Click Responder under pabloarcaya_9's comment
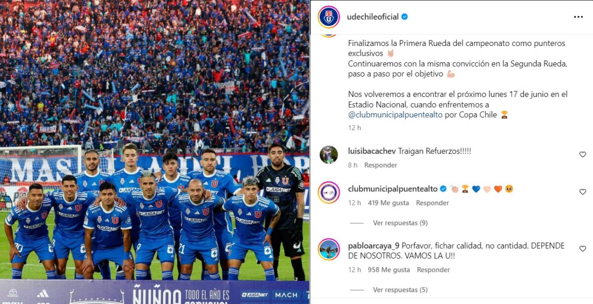This screenshot has width=593, height=304. pos(433,270)
